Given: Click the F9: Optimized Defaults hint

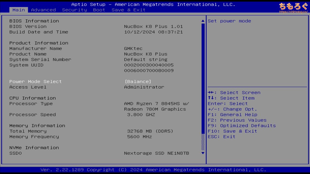Looking at the screenshot, I should click(x=242, y=126).
